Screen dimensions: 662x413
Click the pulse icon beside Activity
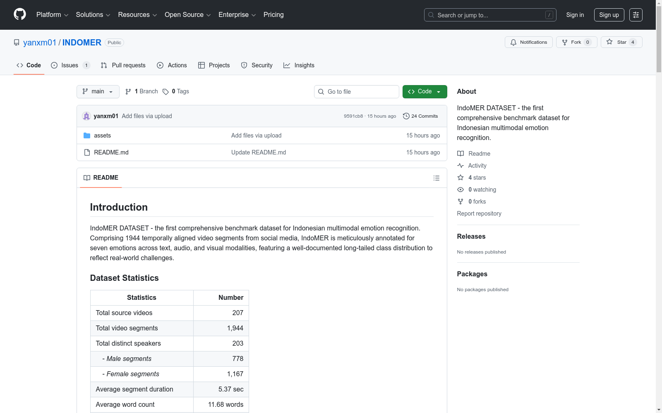point(461,166)
